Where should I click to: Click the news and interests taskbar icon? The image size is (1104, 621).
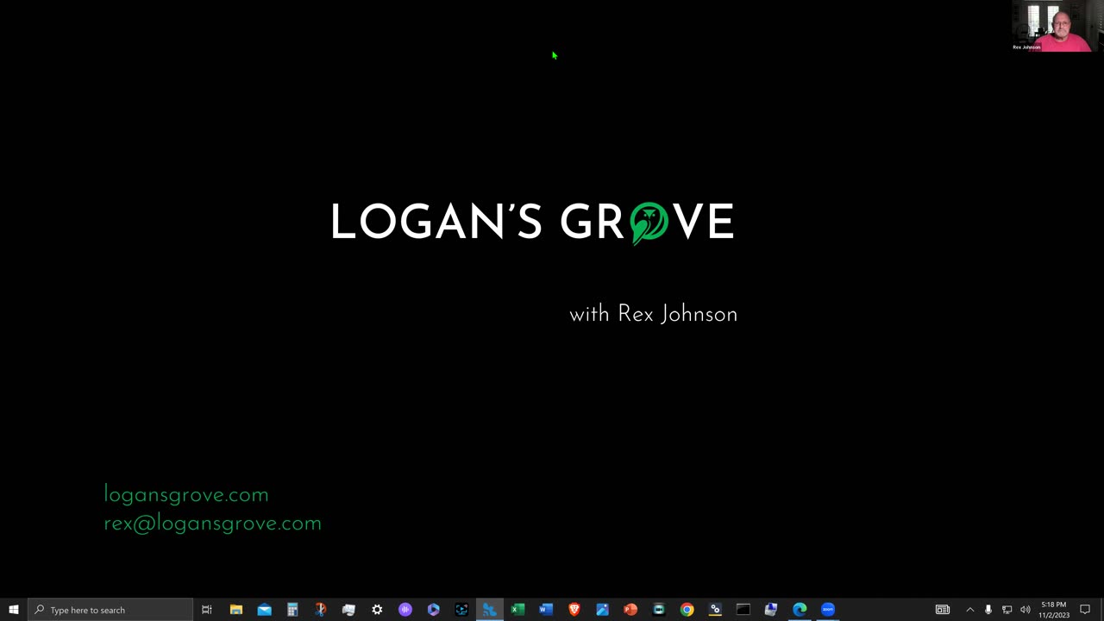[943, 610]
